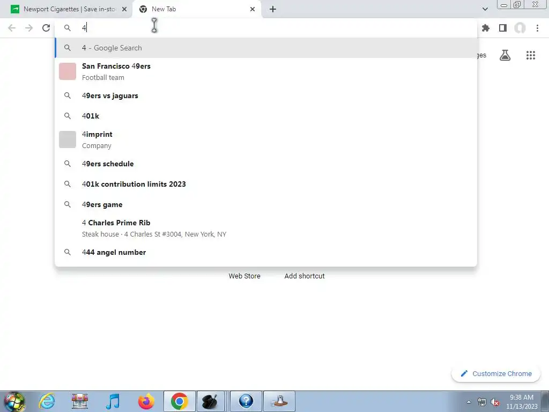Pick '401k contribution limits 2023' suggestion

point(266,184)
